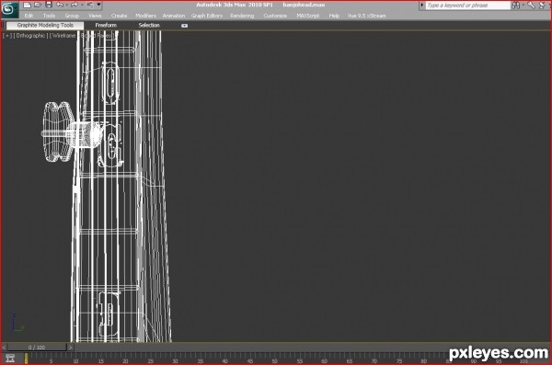Expand the Quick Access toolbar dropdown arrow
This screenshot has width=552, height=365.
click(x=98, y=5)
